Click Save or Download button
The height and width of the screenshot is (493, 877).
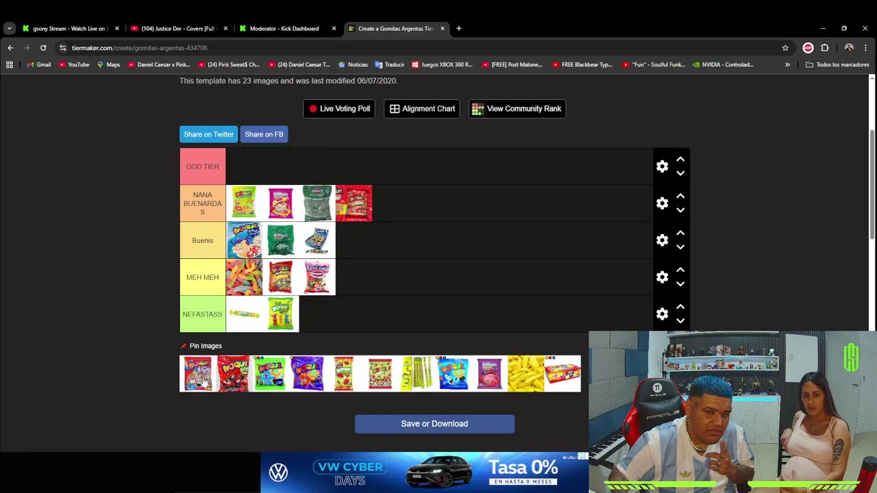tap(434, 424)
